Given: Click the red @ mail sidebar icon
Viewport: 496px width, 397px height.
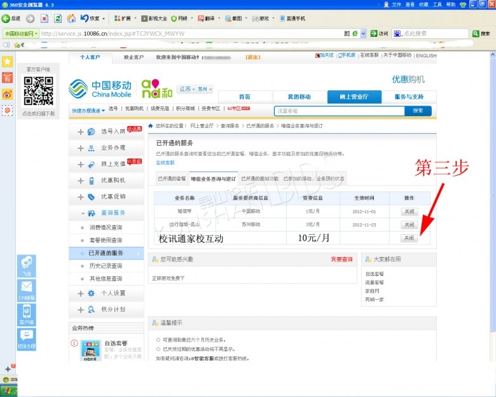Looking at the screenshot, I should point(7,111).
